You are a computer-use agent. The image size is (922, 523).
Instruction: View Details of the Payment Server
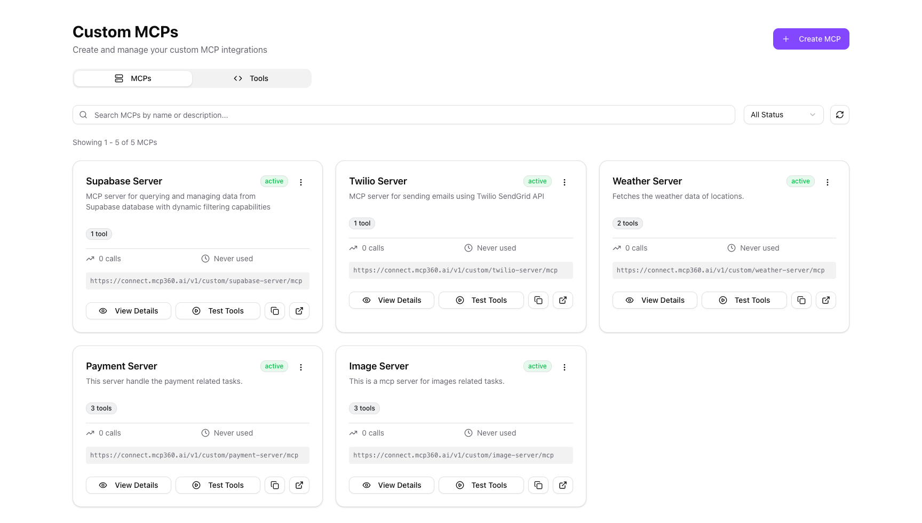pos(128,485)
